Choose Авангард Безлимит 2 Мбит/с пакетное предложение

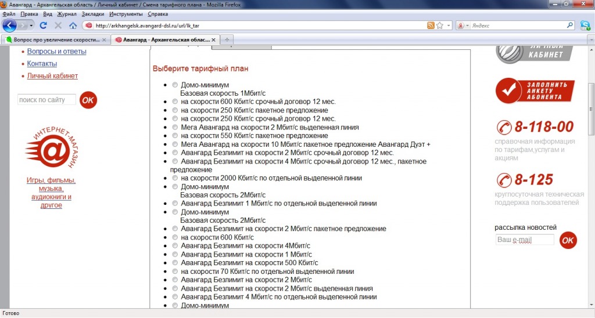(174, 229)
